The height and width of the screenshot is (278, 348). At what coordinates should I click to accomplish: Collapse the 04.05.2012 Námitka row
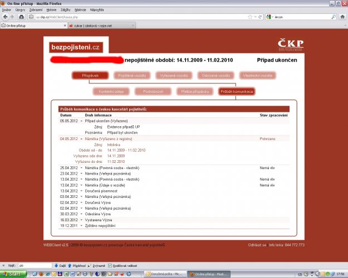[x=81, y=139]
